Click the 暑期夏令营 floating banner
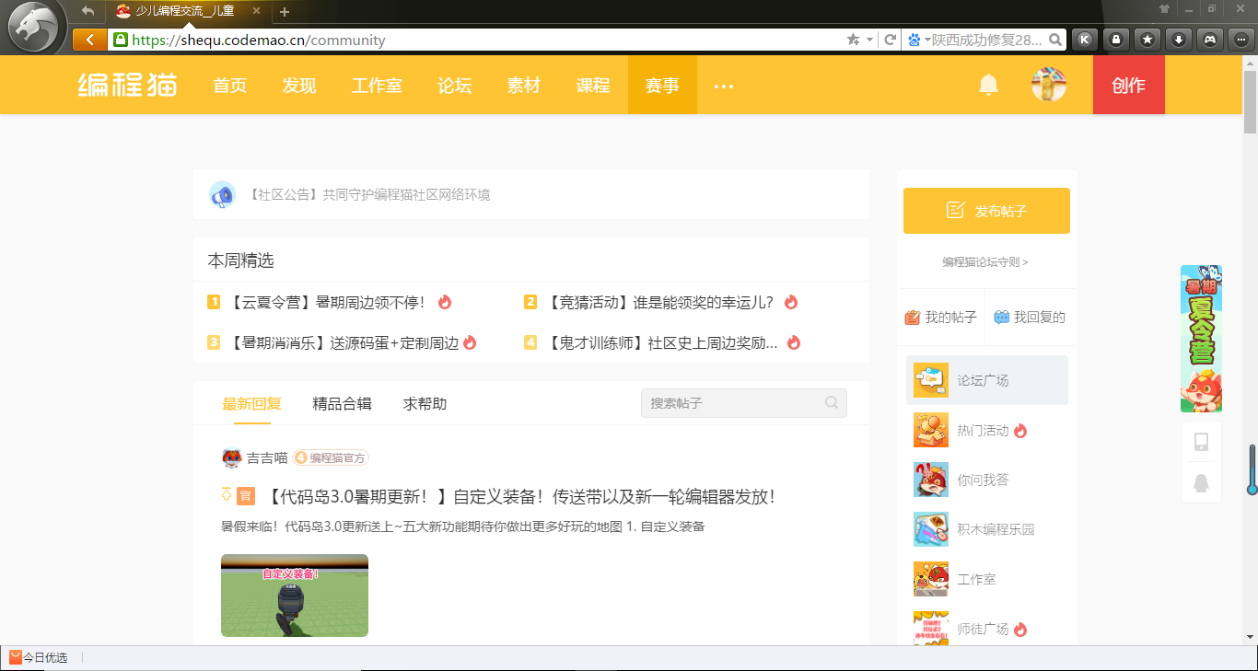The width and height of the screenshot is (1258, 671). [x=1201, y=339]
